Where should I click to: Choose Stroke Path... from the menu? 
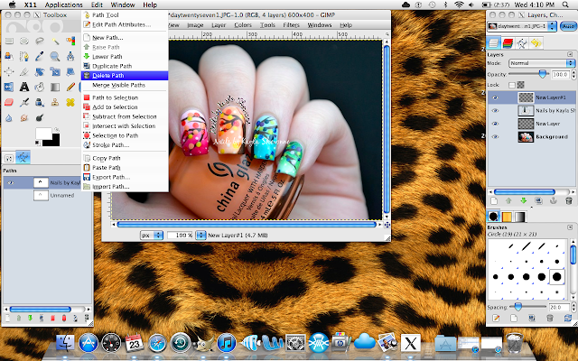click(x=125, y=145)
